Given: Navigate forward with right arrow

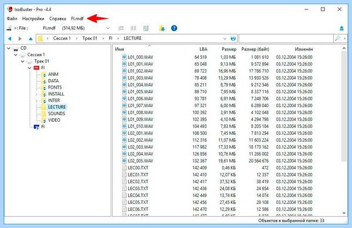Looking at the screenshot, I should 20,39.
